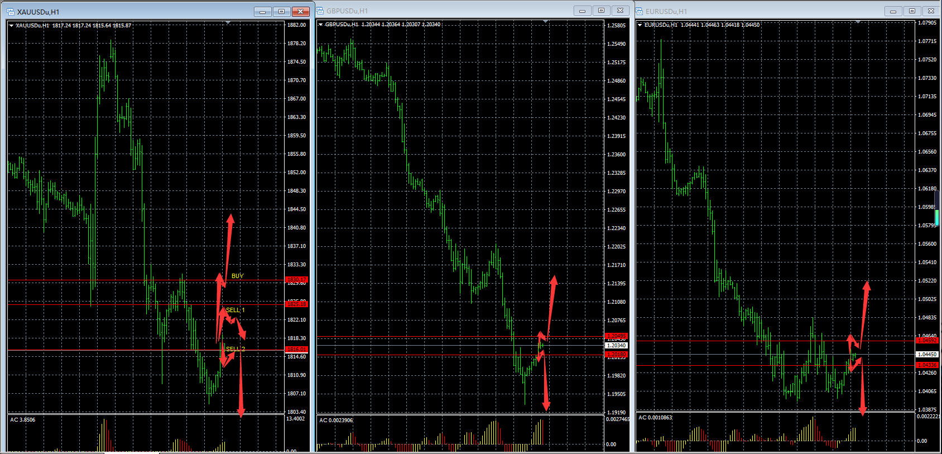Viewport: 942px width, 454px height.
Task: Click the EURUSDu,H1 window chart icon
Action: click(x=640, y=11)
